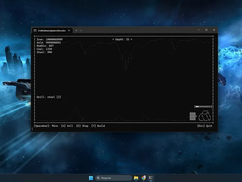242x182 pixels.
Task: Open the Windows Start menu
Action: (x=91, y=178)
